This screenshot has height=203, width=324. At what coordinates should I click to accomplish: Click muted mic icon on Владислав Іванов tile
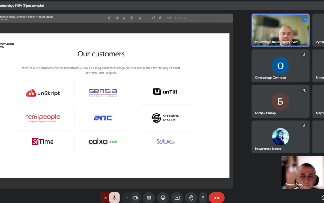[x=304, y=126]
